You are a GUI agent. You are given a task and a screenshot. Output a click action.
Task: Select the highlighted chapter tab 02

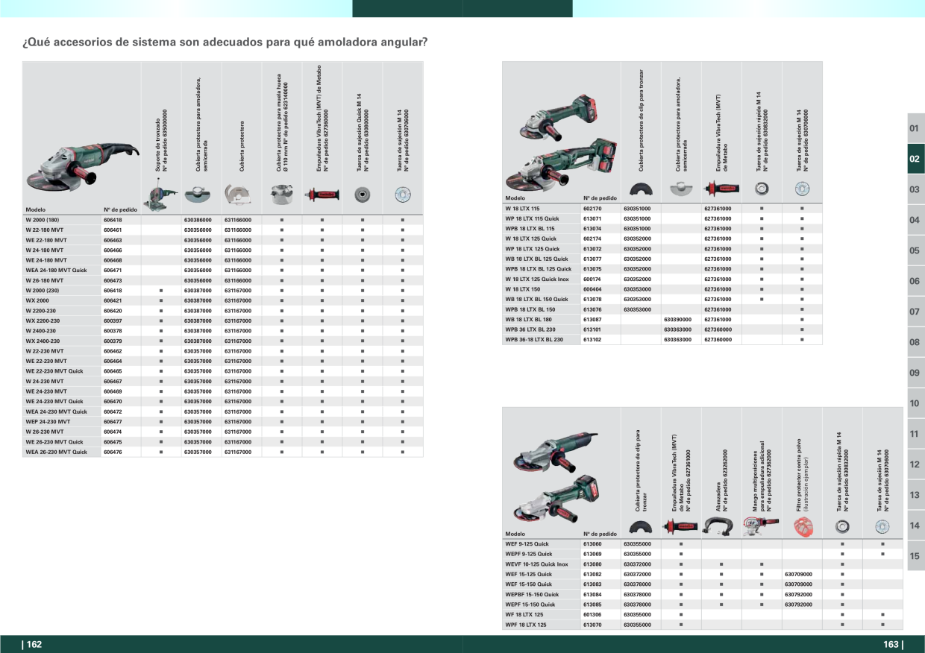point(915,159)
